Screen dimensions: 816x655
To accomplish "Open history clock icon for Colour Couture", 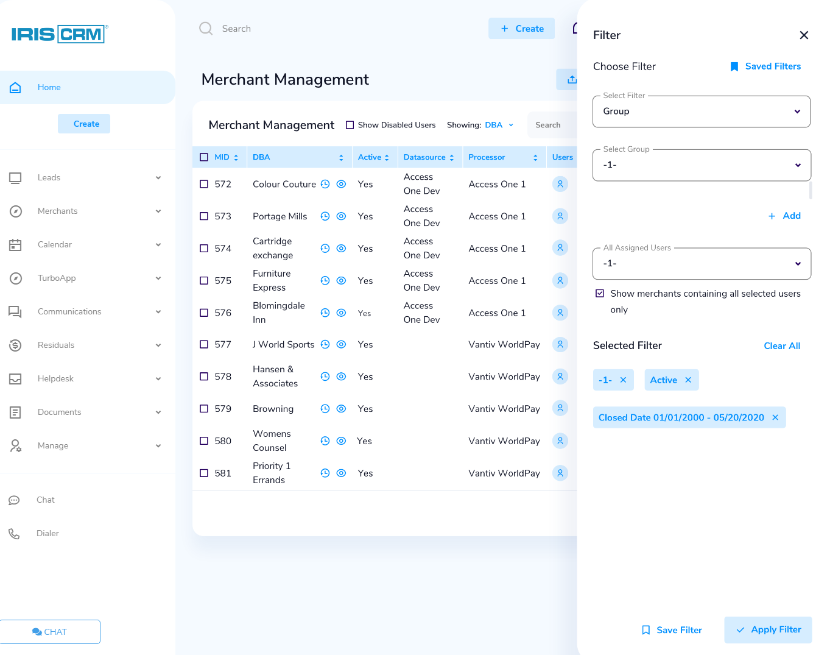I will pos(325,184).
